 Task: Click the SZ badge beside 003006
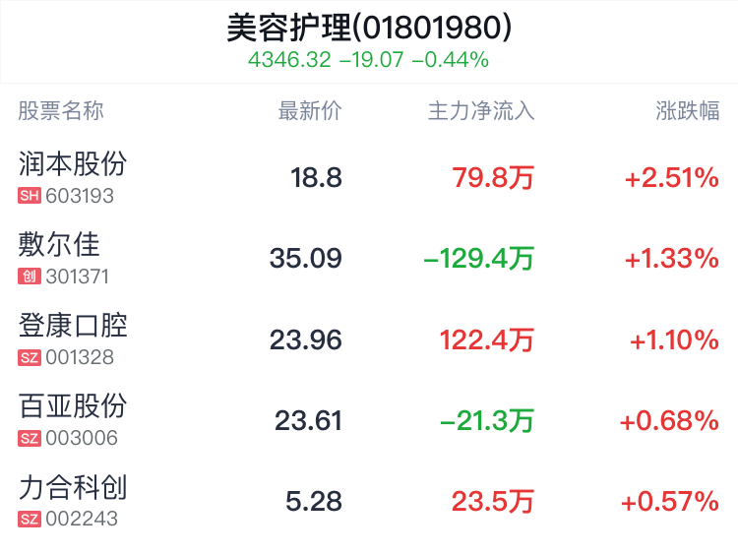coord(30,439)
